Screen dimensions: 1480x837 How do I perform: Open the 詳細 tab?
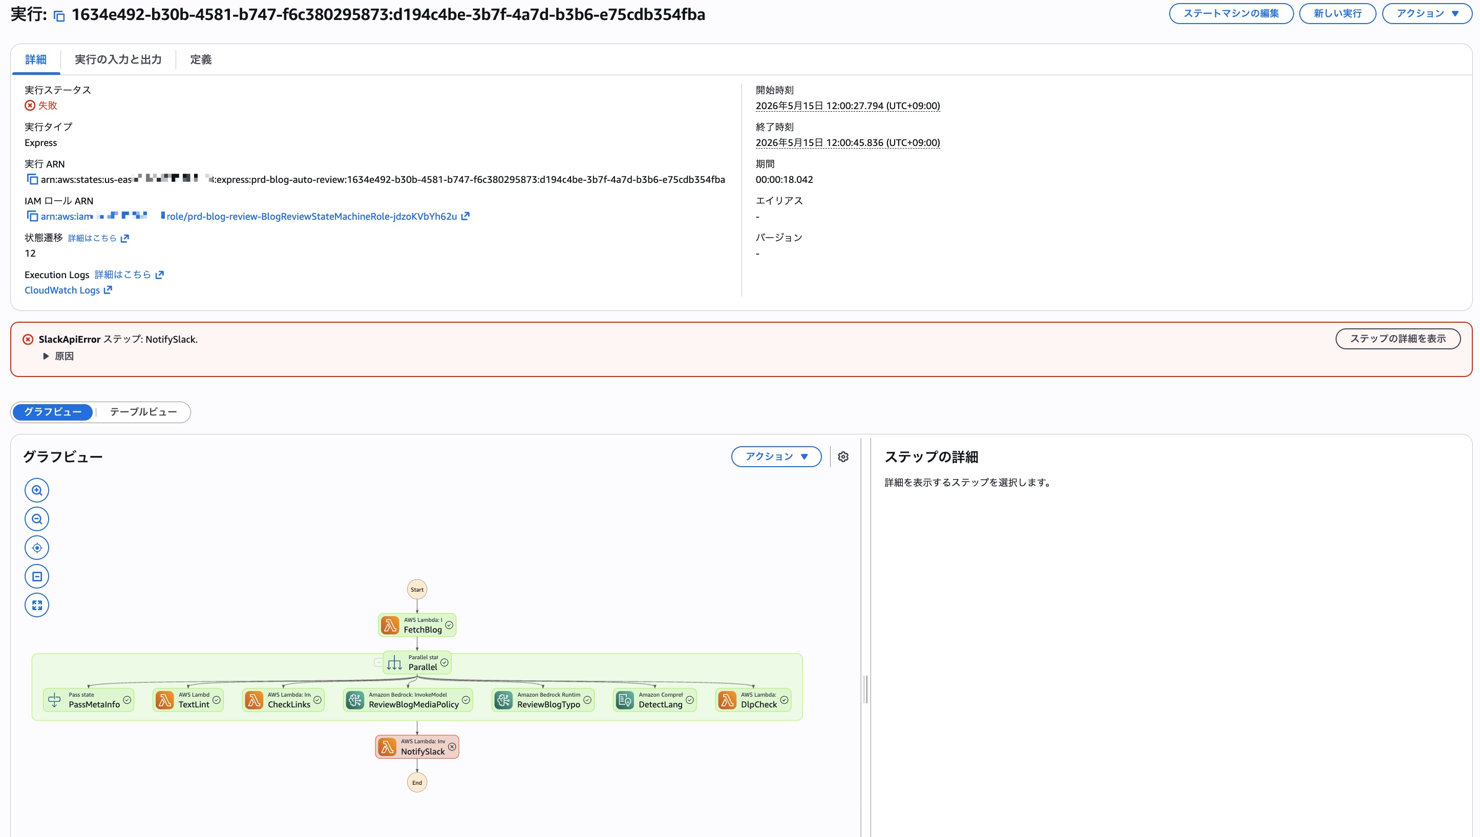[36, 59]
